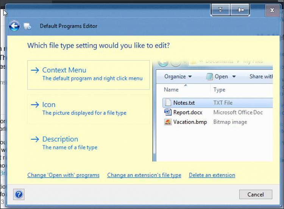Click the Default Programs Editor app icon
Screen dimensions: 284x209
(x=27, y=26)
